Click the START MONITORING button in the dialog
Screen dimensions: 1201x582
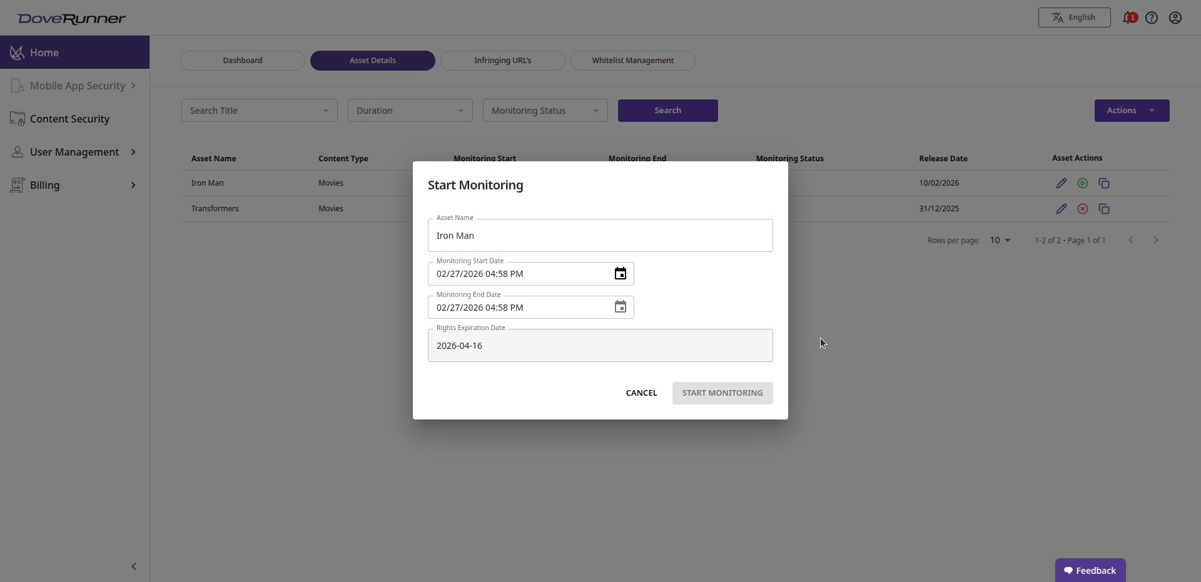tap(722, 393)
